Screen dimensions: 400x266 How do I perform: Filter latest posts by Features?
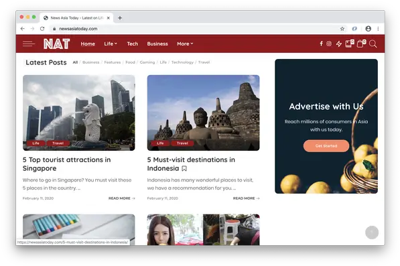pos(113,62)
